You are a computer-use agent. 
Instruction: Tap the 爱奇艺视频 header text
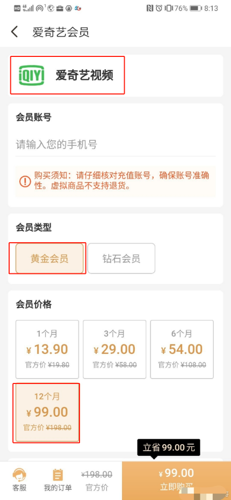[x=84, y=75]
